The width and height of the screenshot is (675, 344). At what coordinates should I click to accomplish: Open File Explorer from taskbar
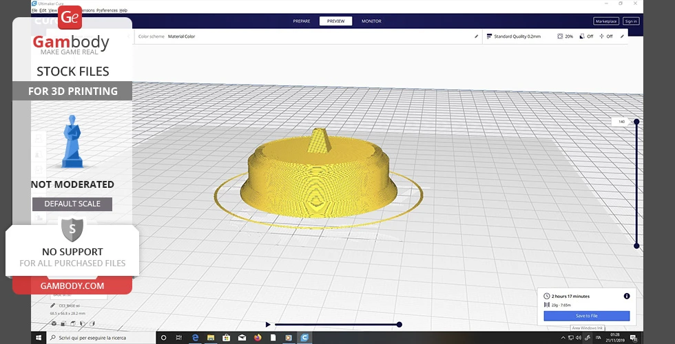click(x=211, y=338)
